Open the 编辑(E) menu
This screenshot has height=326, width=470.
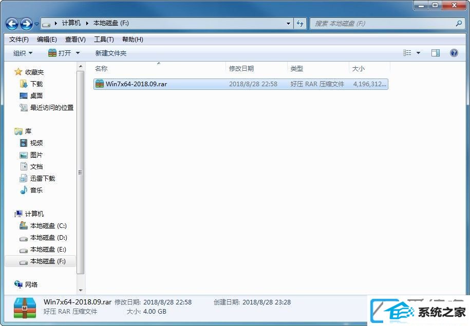(x=47, y=39)
